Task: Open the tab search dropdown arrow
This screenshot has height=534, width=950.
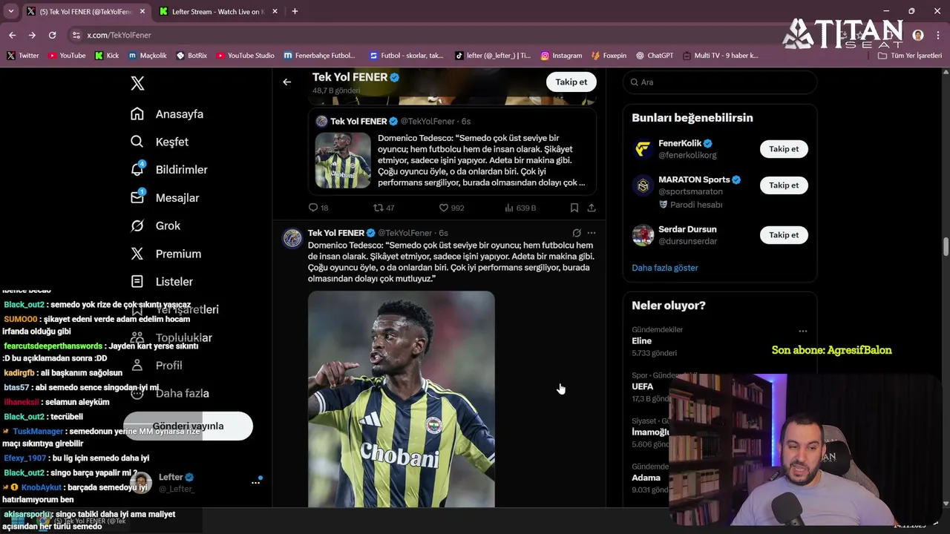Action: [x=10, y=12]
